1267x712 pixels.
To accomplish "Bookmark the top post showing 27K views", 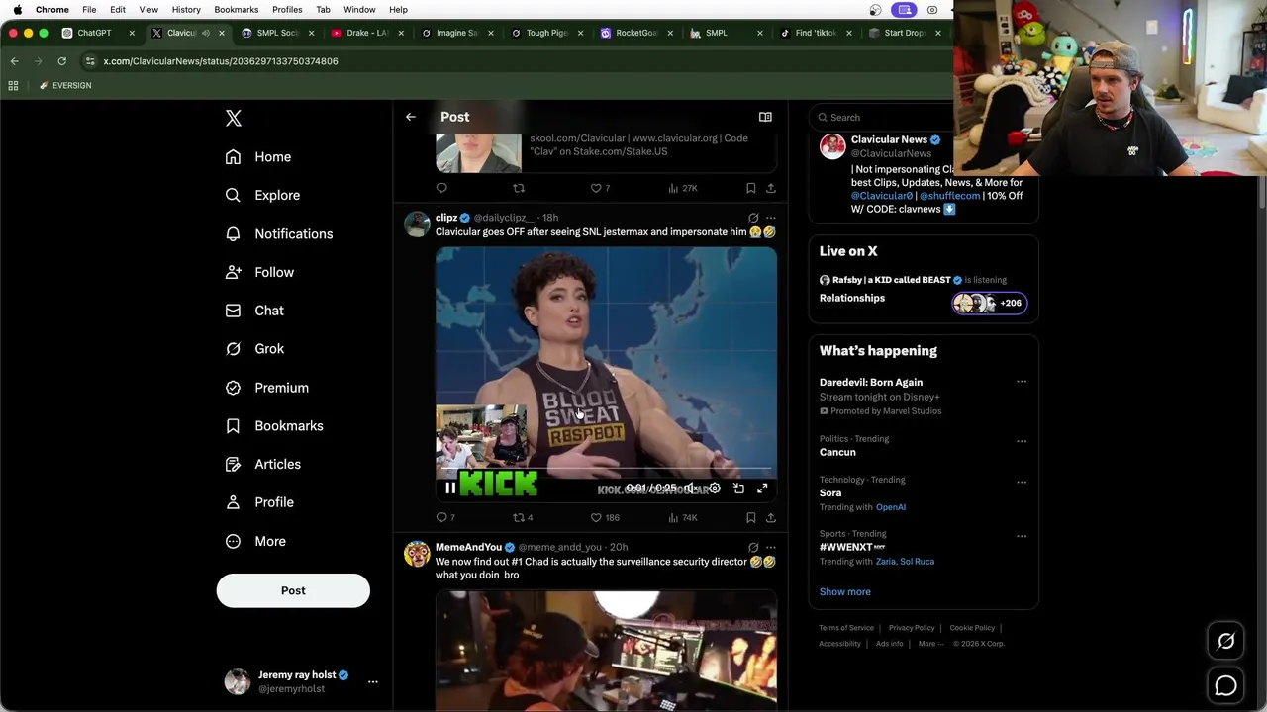I will [x=751, y=188].
